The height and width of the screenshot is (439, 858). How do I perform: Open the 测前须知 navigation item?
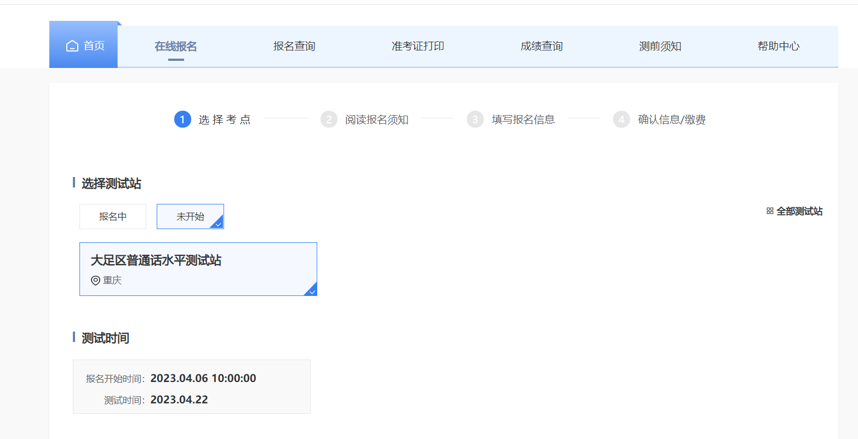pos(660,47)
